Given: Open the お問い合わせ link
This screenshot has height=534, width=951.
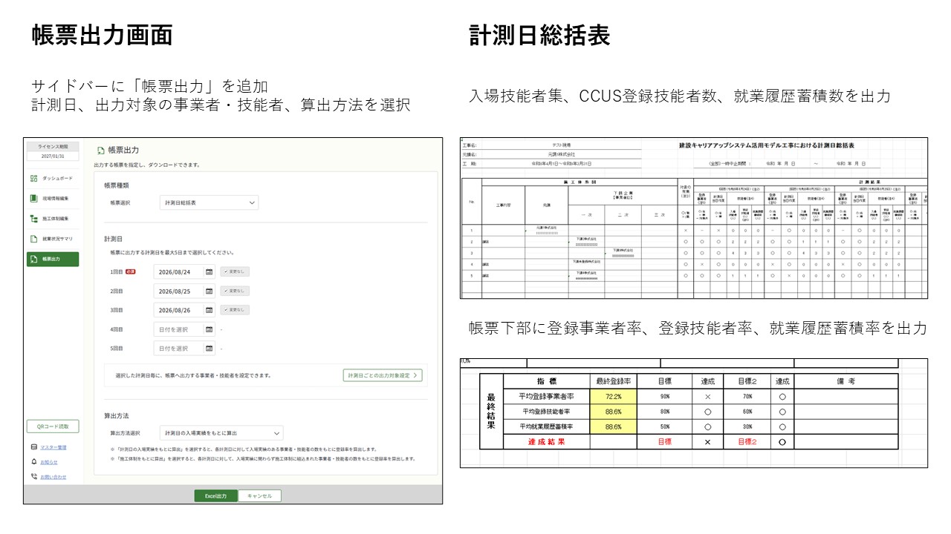Looking at the screenshot, I should pos(53,477).
